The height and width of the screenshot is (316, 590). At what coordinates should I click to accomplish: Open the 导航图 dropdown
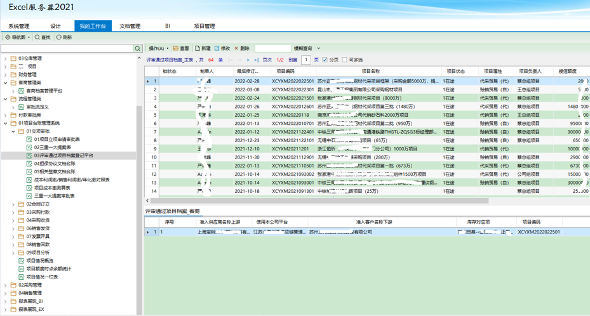pos(17,37)
